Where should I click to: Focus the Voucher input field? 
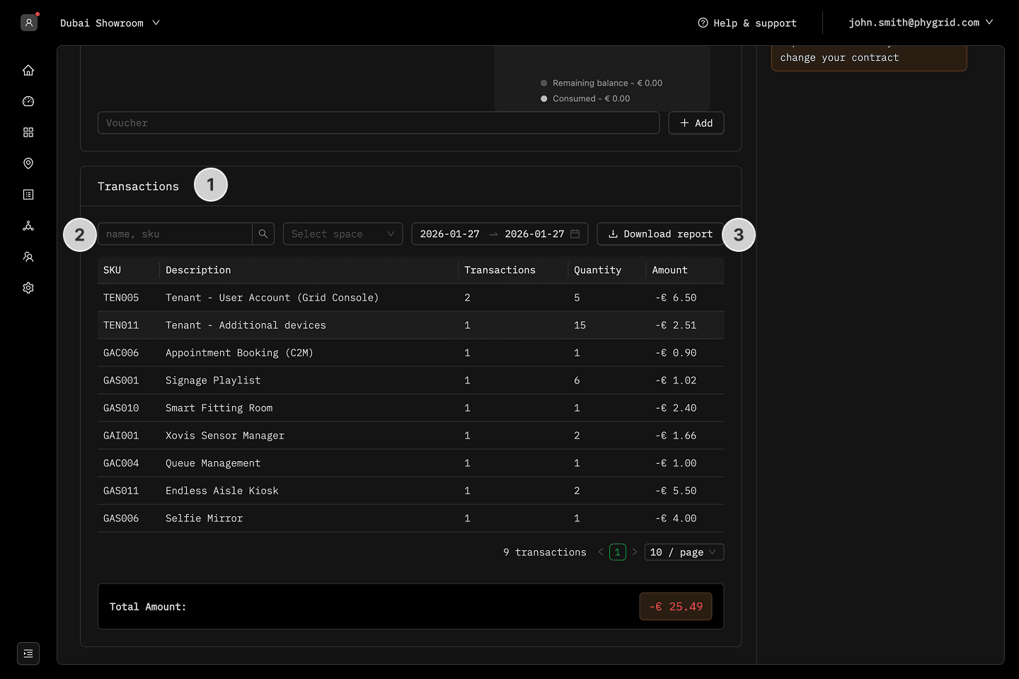pyautogui.click(x=379, y=123)
